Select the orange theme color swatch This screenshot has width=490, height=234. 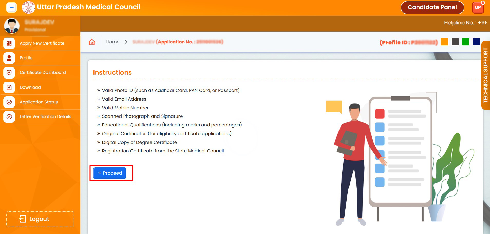click(x=444, y=42)
